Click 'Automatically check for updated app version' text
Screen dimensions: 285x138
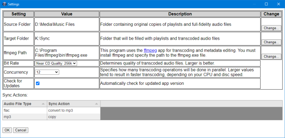142,83
